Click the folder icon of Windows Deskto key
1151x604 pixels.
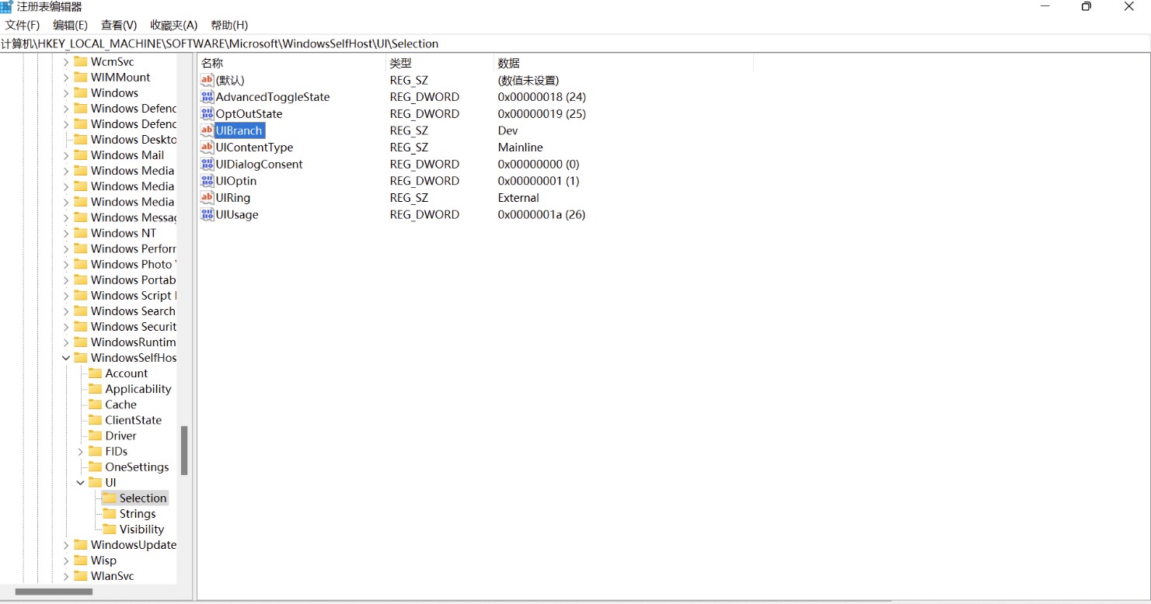[x=81, y=140]
